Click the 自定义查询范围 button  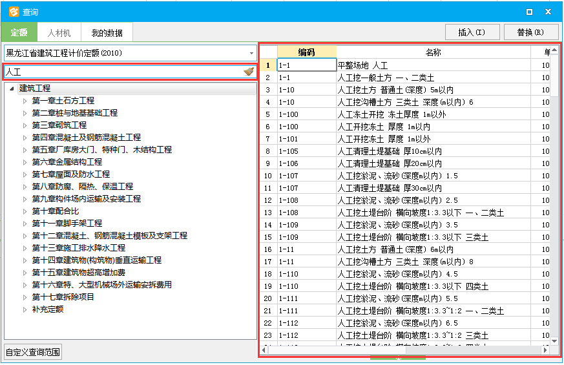tap(33, 352)
